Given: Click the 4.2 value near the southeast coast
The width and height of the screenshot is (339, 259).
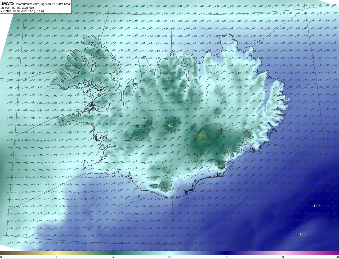Looking at the screenshot, I should pos(221,166).
